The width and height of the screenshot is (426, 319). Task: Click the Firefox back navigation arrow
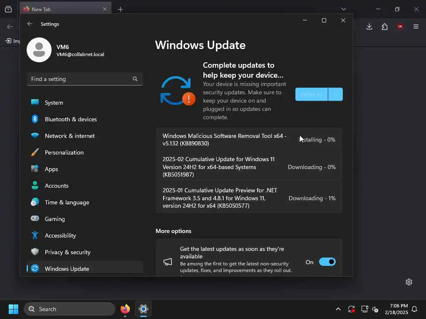coord(10,27)
